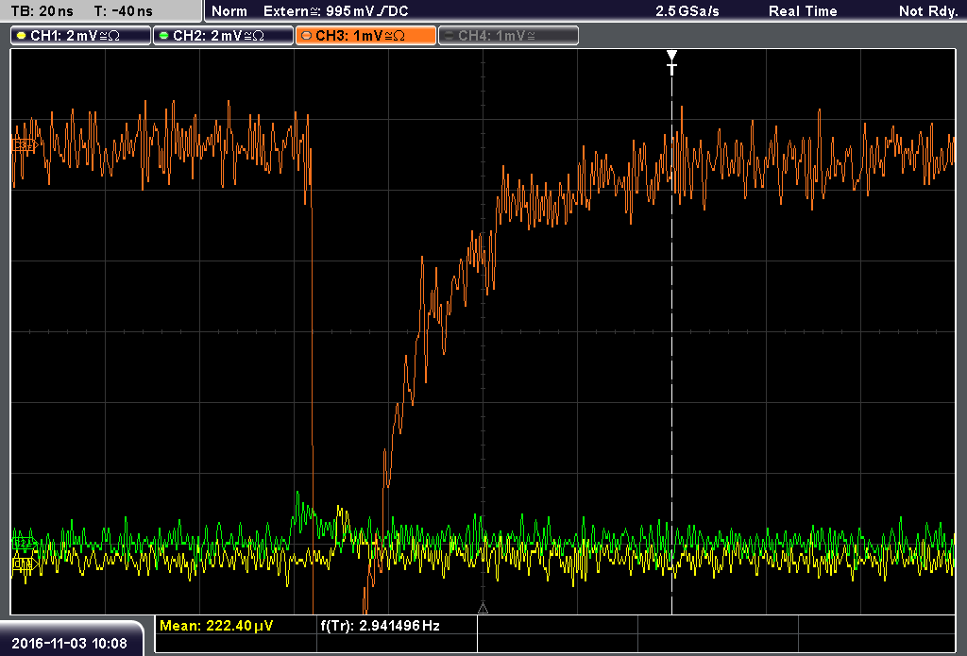
Task: Select the CH1 2mV channel tab
Action: 81,36
